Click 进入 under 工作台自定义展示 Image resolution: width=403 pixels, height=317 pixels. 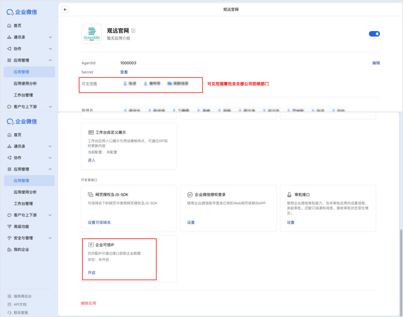point(91,160)
